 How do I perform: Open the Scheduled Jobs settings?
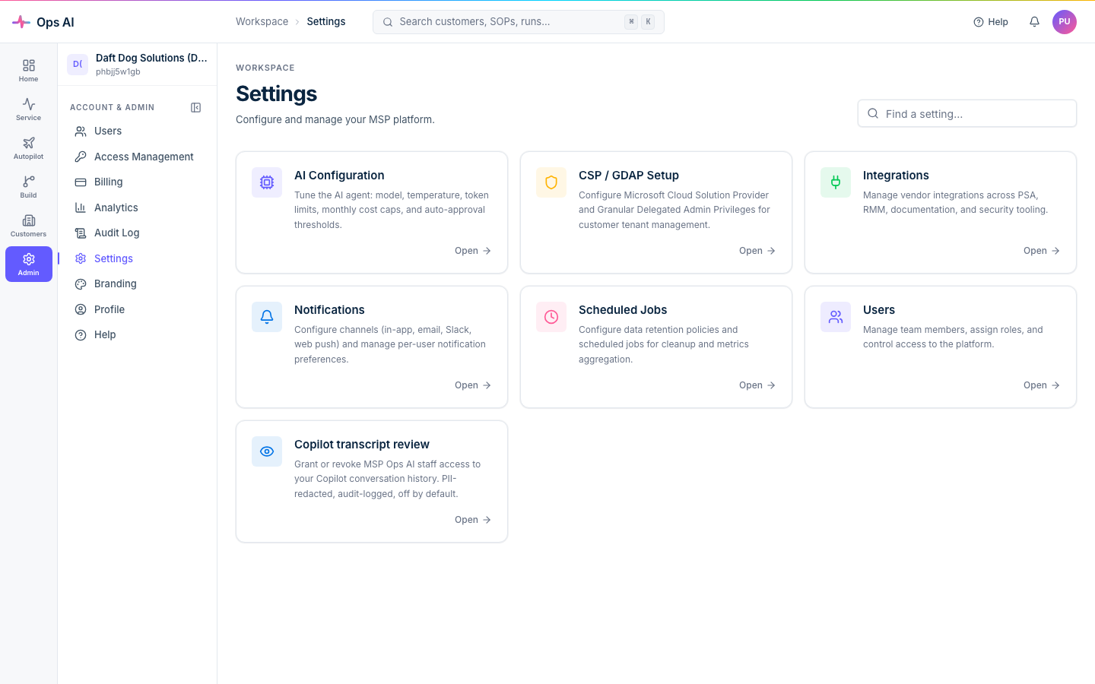[x=757, y=385]
